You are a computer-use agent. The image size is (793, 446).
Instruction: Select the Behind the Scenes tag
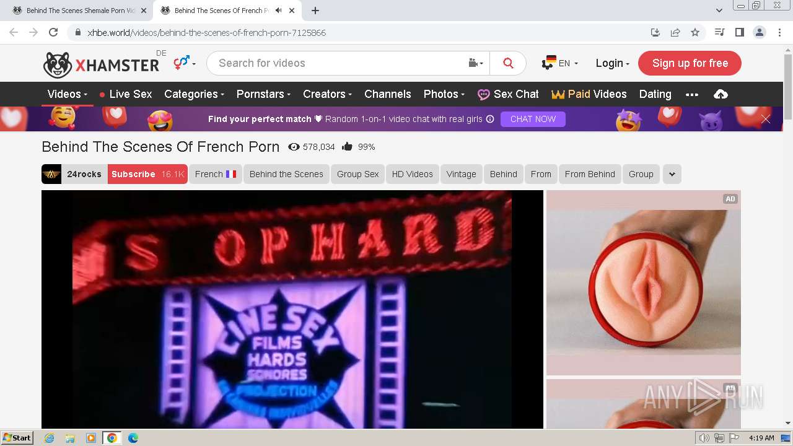[286, 174]
